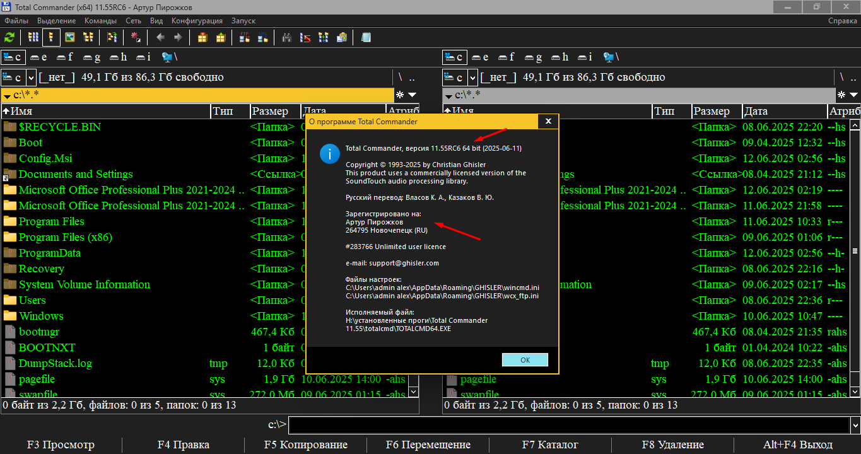The image size is (861, 454).
Task: Open the notepad toolbar icon
Action: (x=366, y=38)
